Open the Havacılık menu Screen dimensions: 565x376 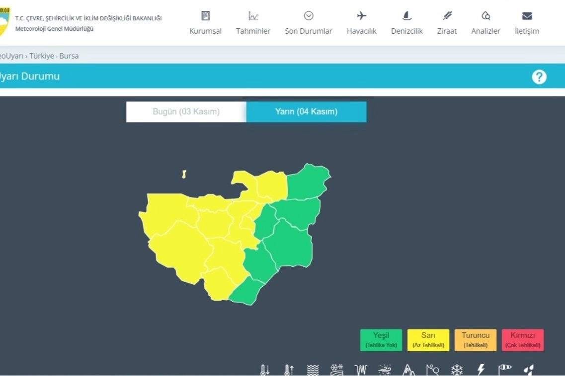(361, 23)
